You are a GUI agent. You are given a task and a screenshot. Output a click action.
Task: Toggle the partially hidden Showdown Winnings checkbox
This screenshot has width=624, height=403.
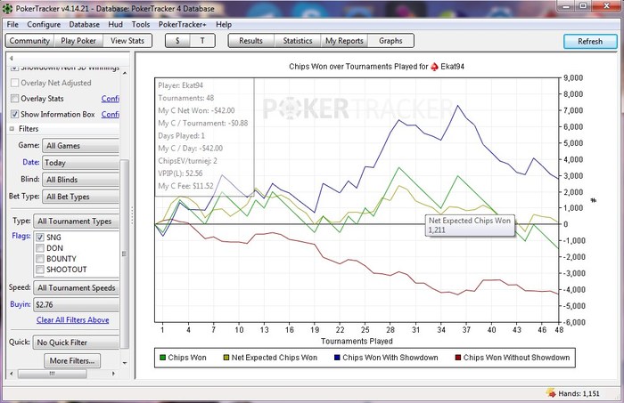click(15, 69)
